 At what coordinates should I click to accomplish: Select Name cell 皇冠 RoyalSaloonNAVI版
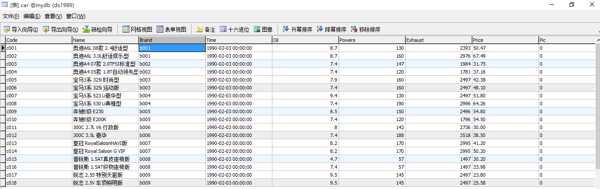tap(106, 143)
